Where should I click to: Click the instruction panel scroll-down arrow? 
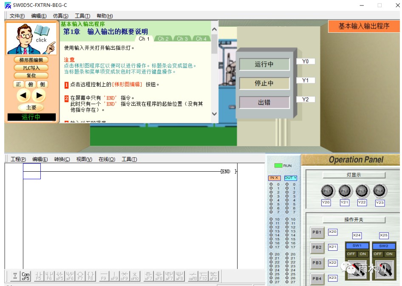pyautogui.click(x=215, y=114)
